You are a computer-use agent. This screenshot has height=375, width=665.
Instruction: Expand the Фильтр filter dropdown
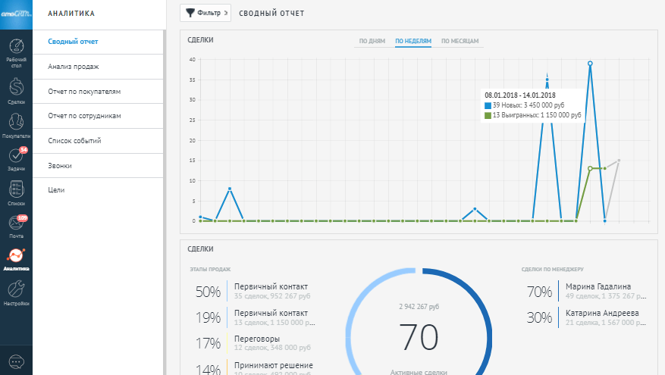[205, 13]
